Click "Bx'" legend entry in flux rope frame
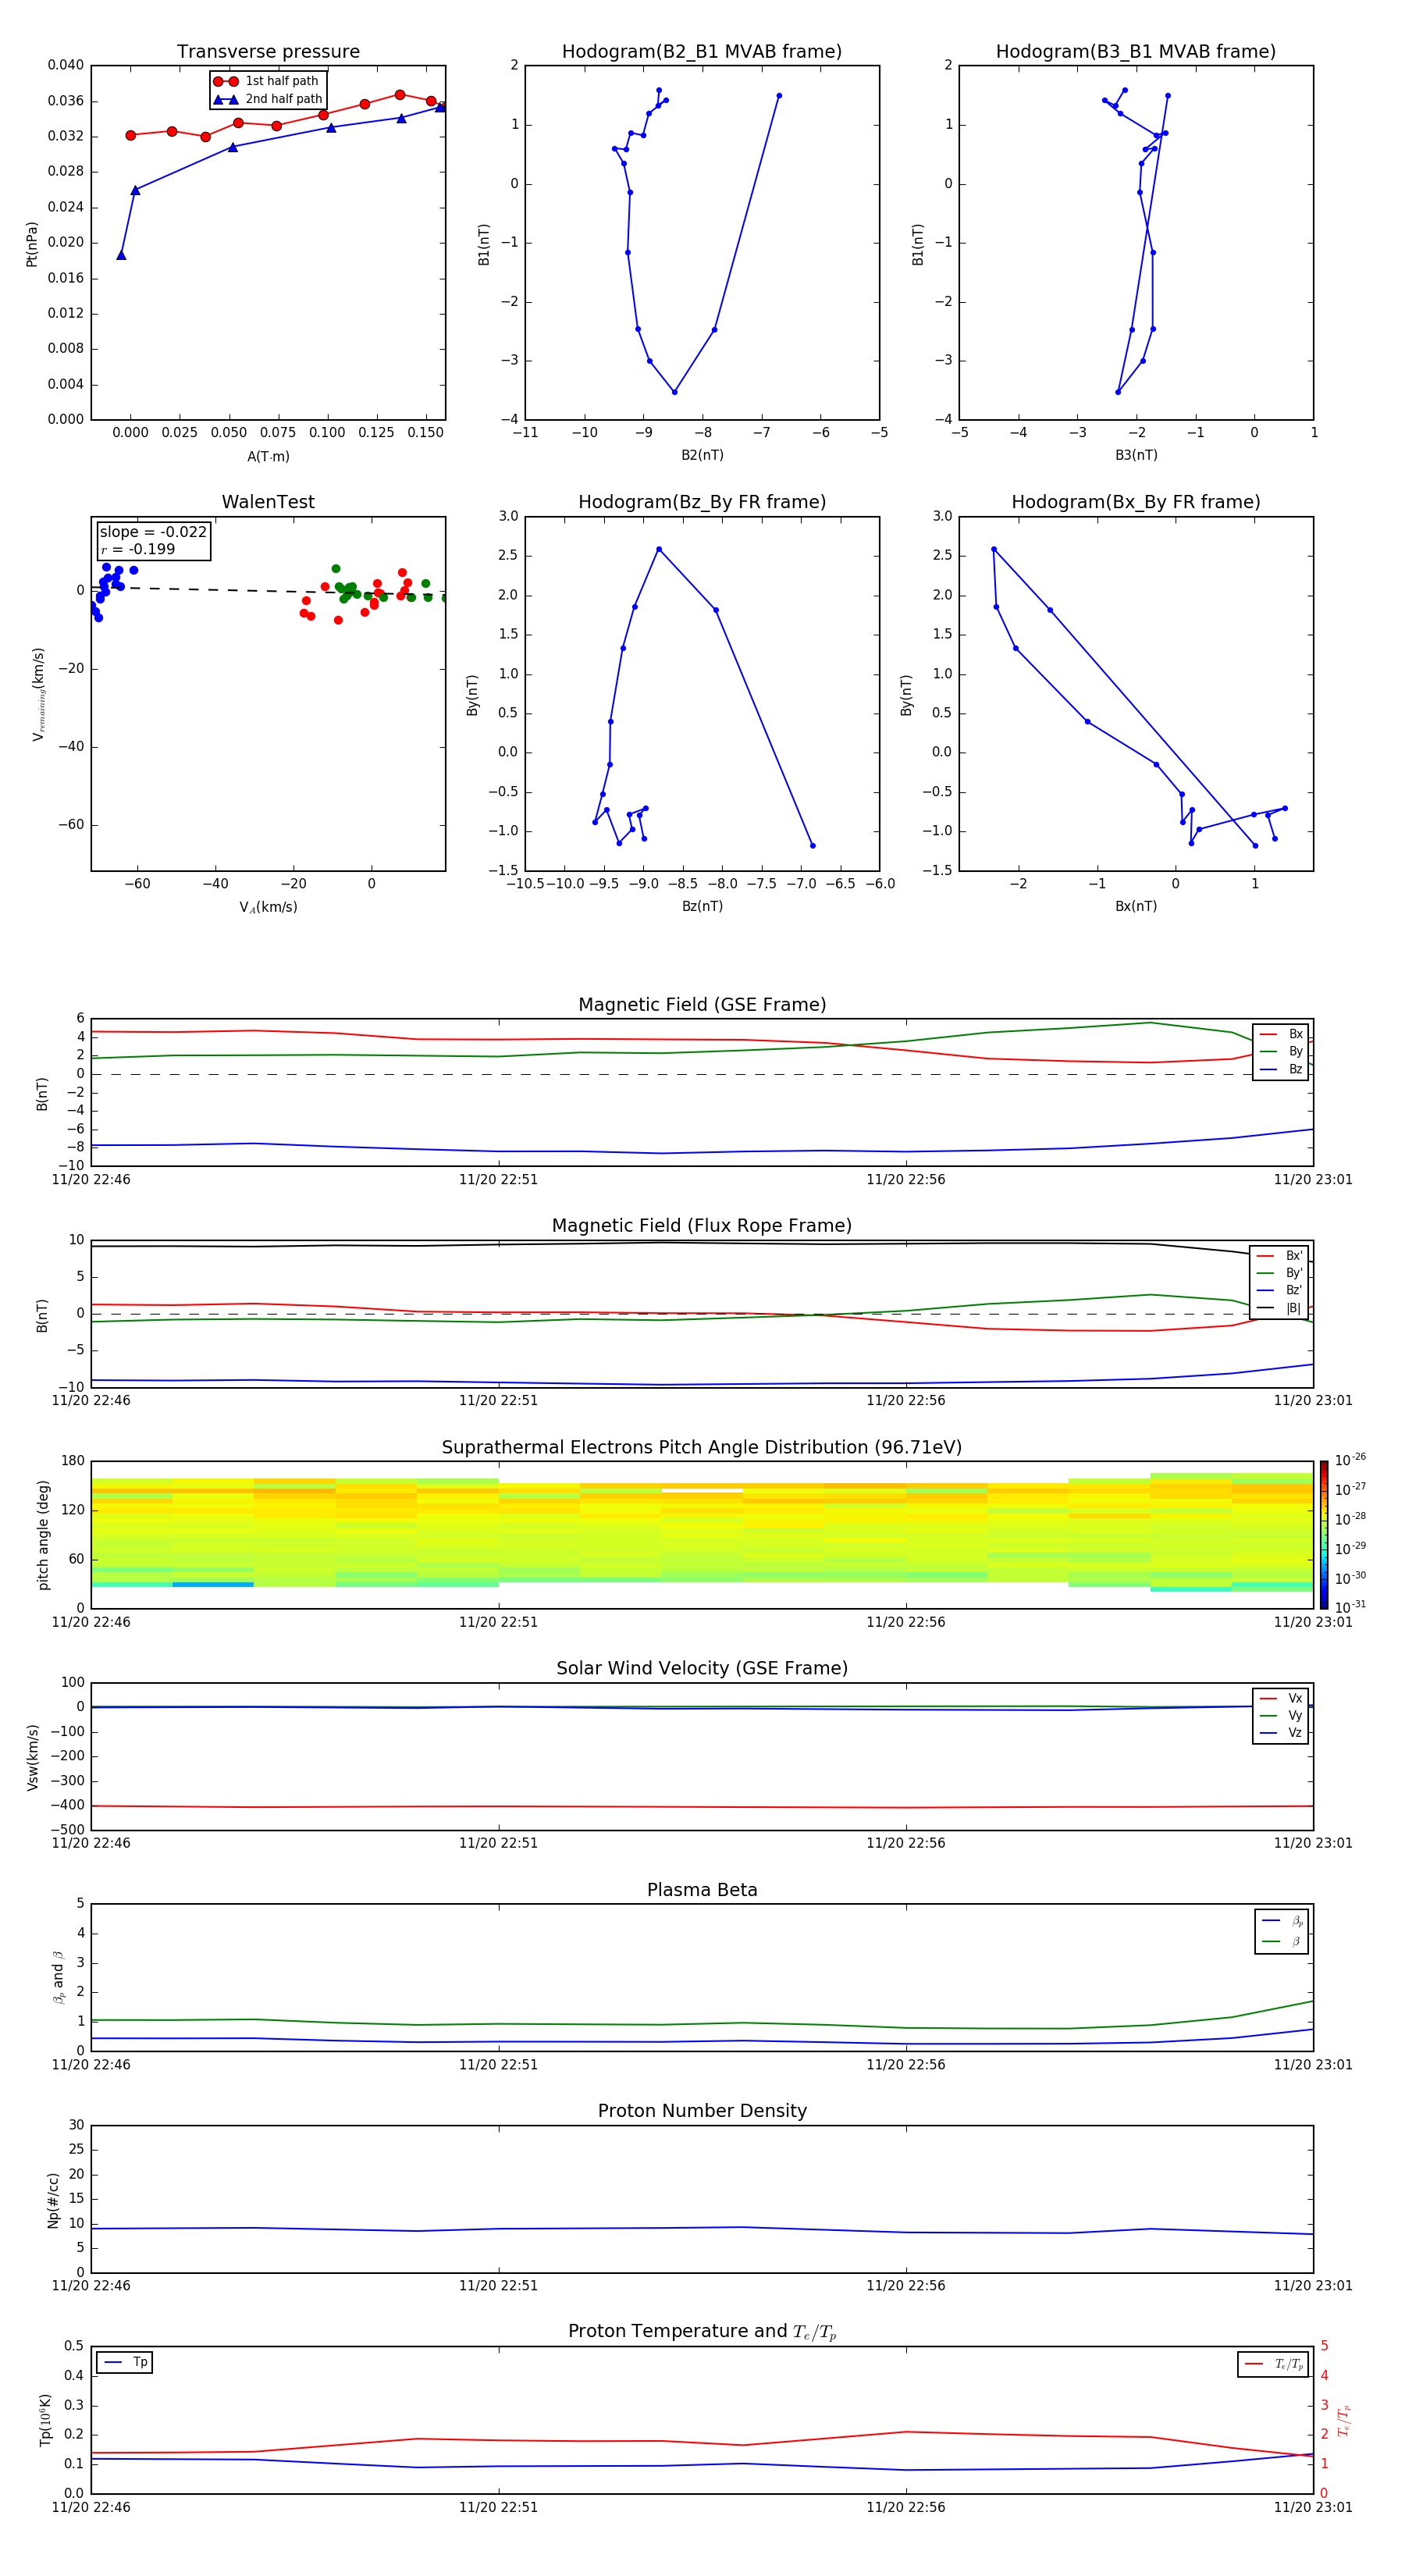This screenshot has height=2576, width=1405. (1280, 1256)
